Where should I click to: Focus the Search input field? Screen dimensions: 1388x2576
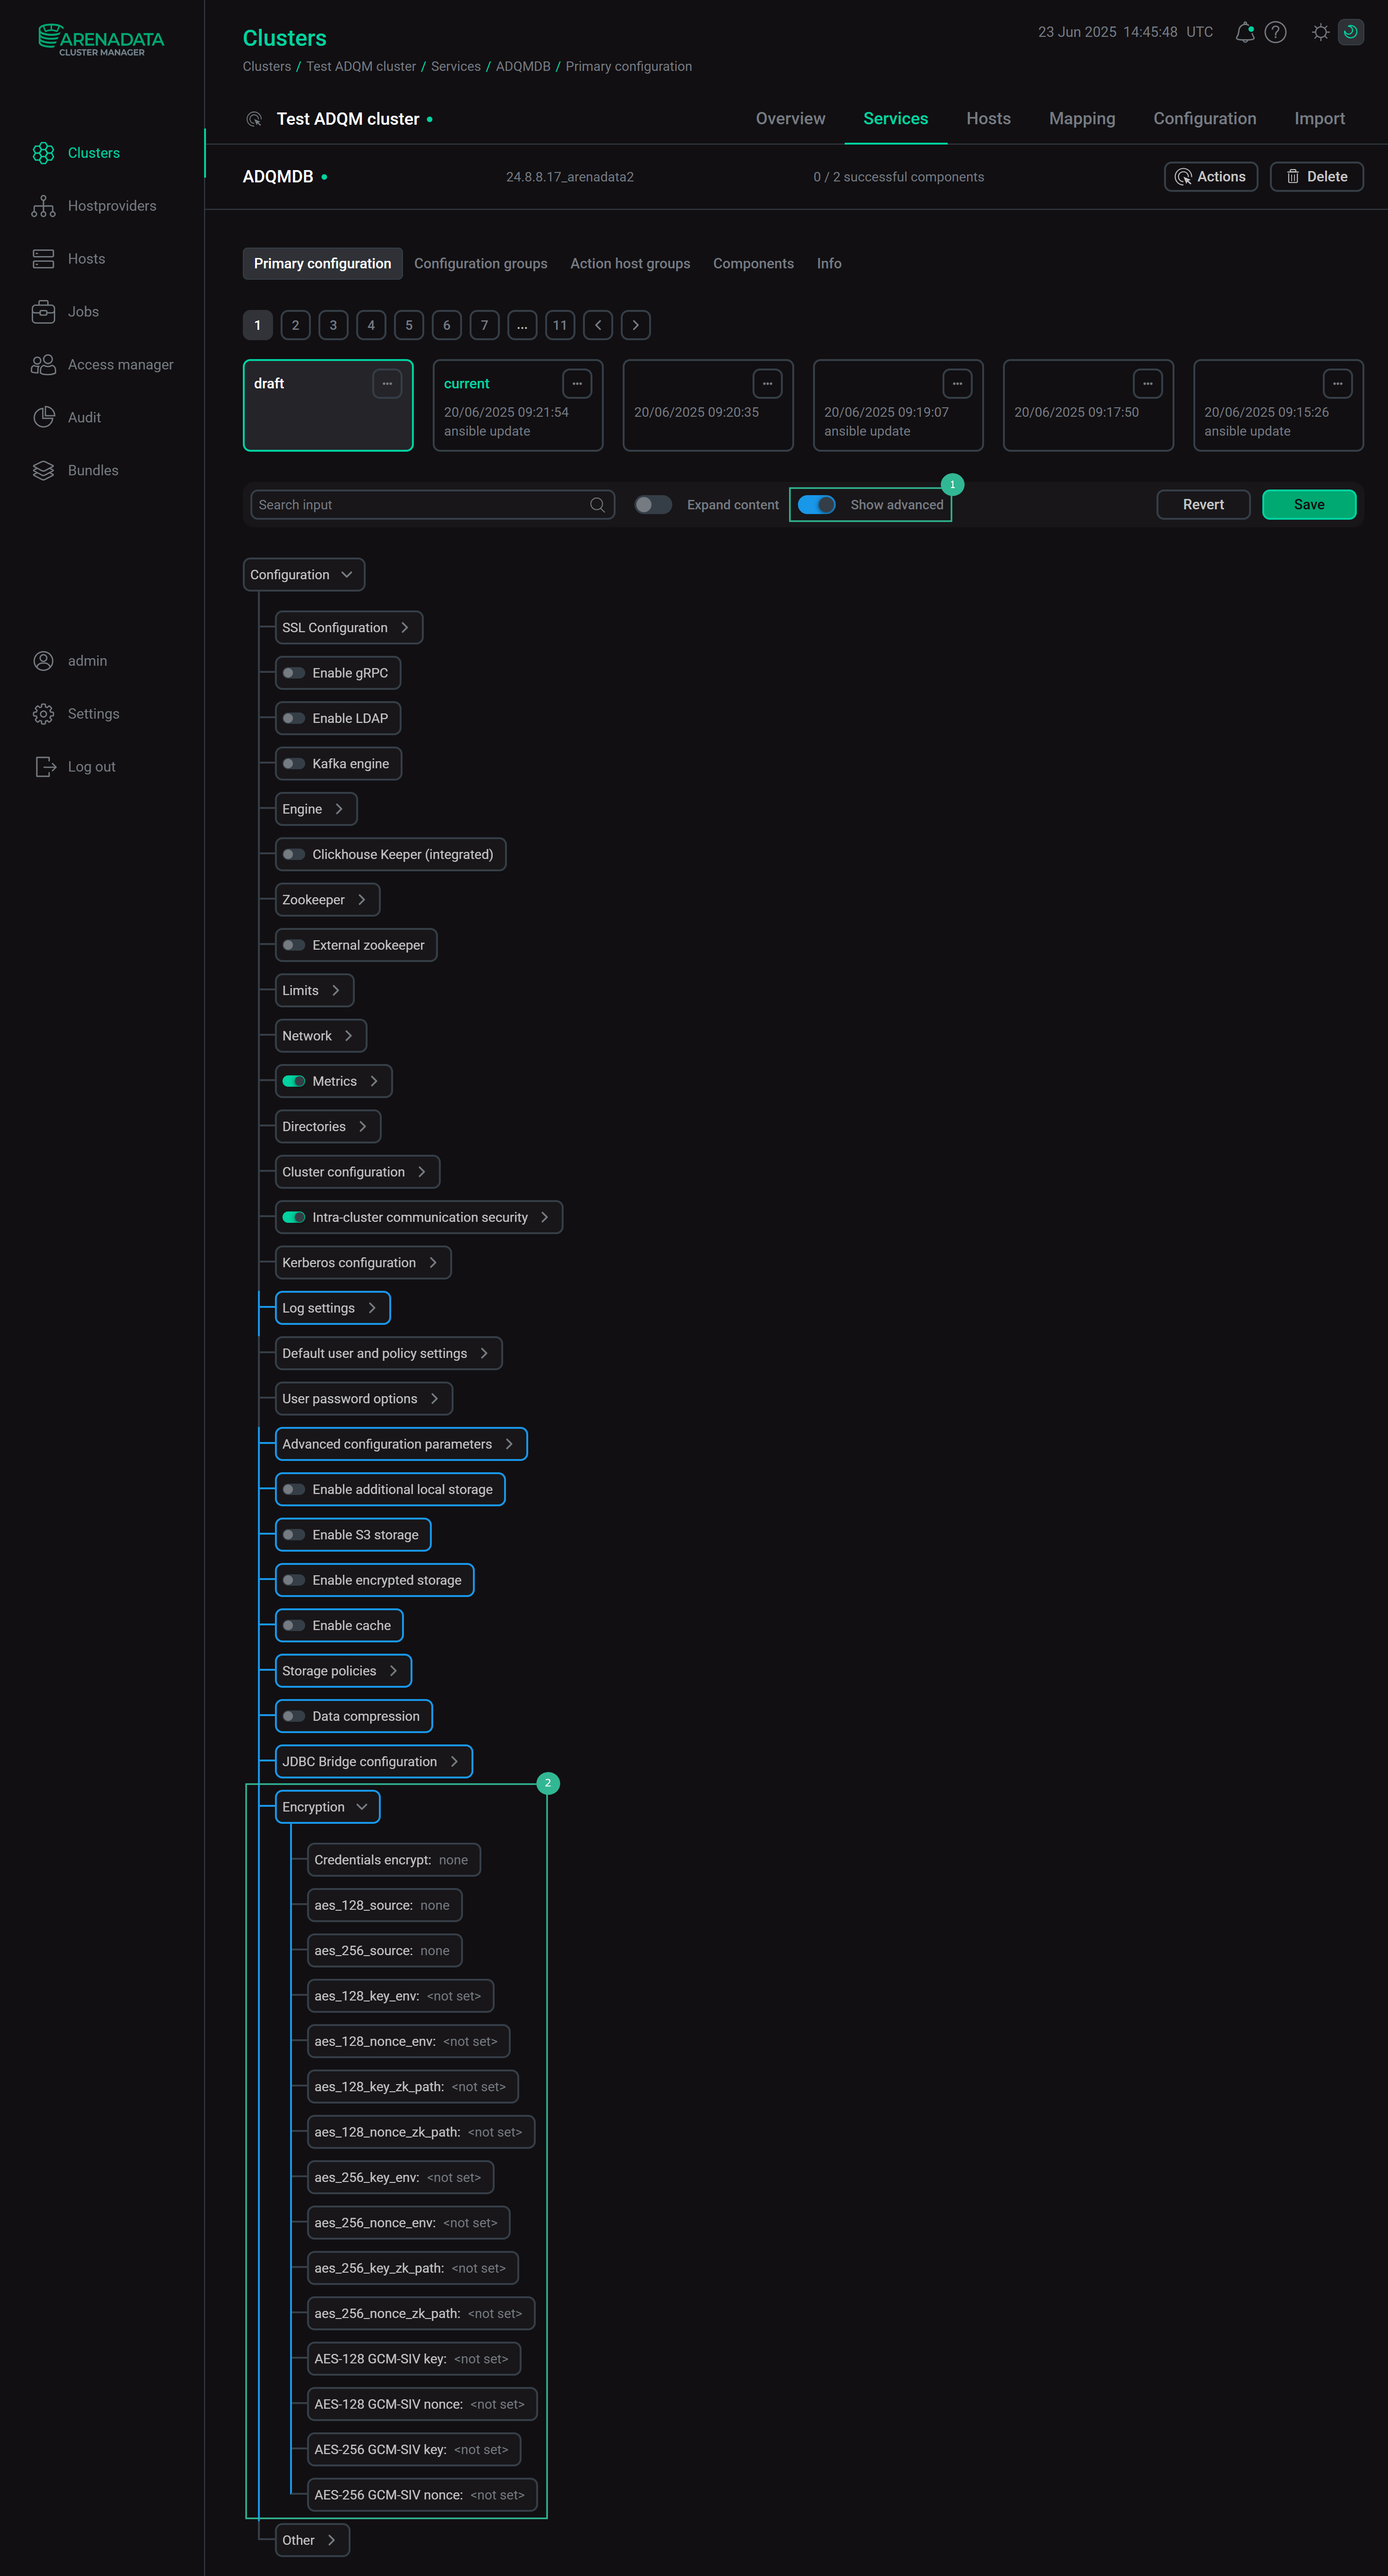[x=432, y=505]
